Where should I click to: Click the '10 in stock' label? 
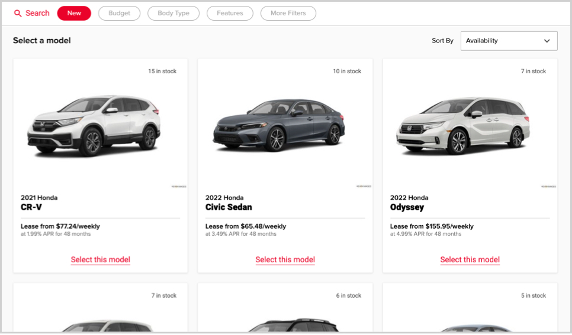tap(347, 71)
